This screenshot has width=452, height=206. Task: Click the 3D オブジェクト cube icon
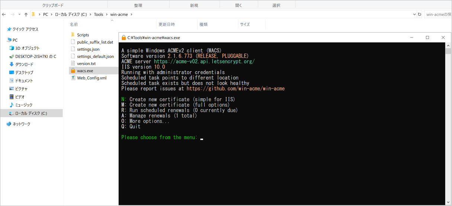click(12, 48)
